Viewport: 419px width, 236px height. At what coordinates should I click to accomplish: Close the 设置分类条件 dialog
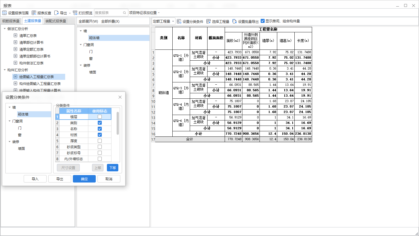120,97
